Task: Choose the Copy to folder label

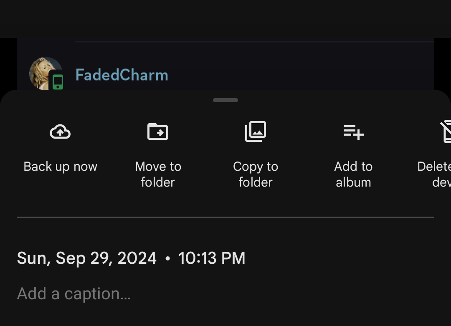Action: coord(255,174)
